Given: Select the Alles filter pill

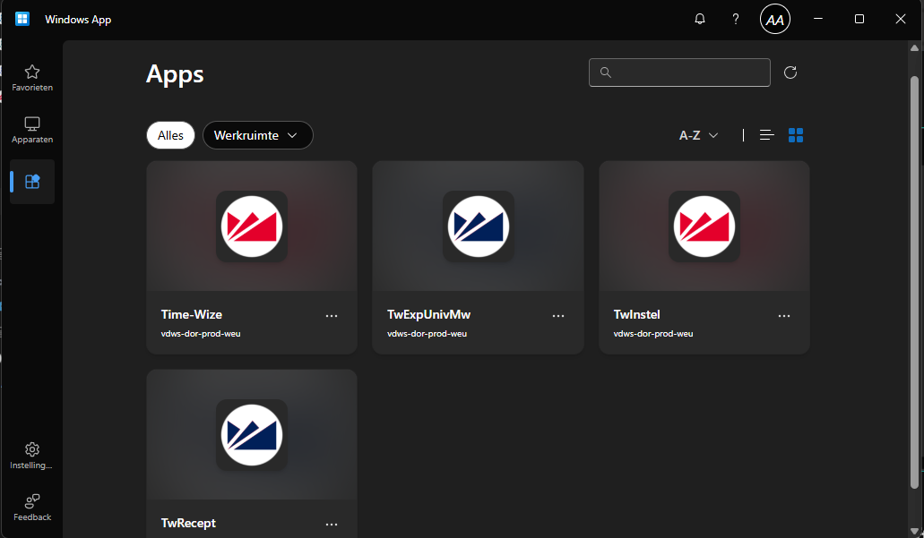Looking at the screenshot, I should coord(170,135).
